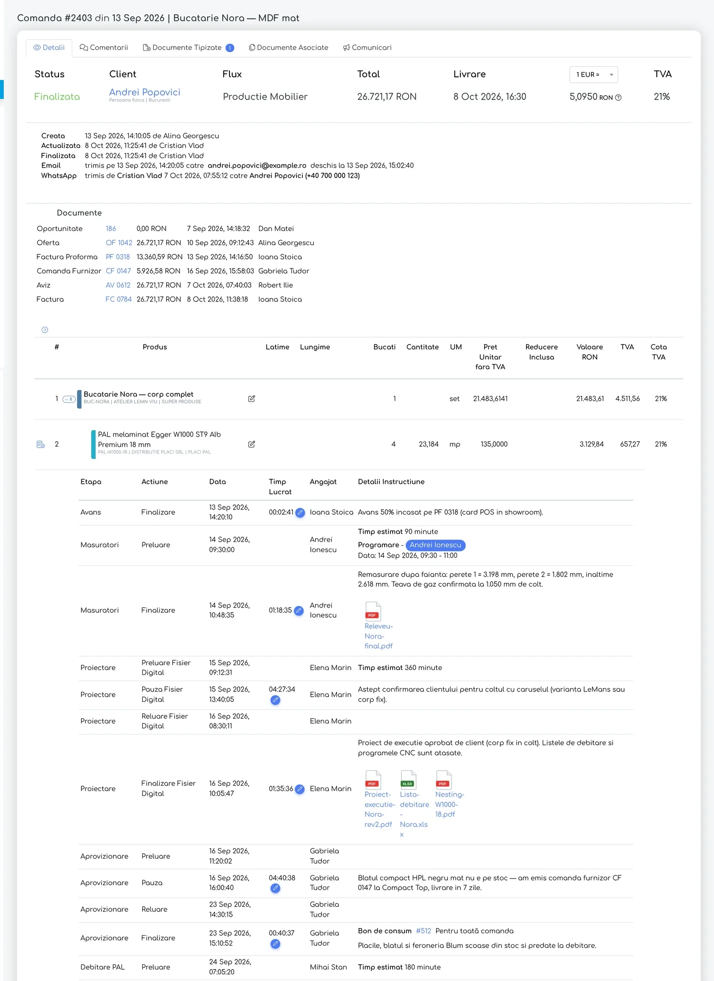This screenshot has height=981, width=714.
Task: Open offer document OF 1042
Action: (119, 243)
